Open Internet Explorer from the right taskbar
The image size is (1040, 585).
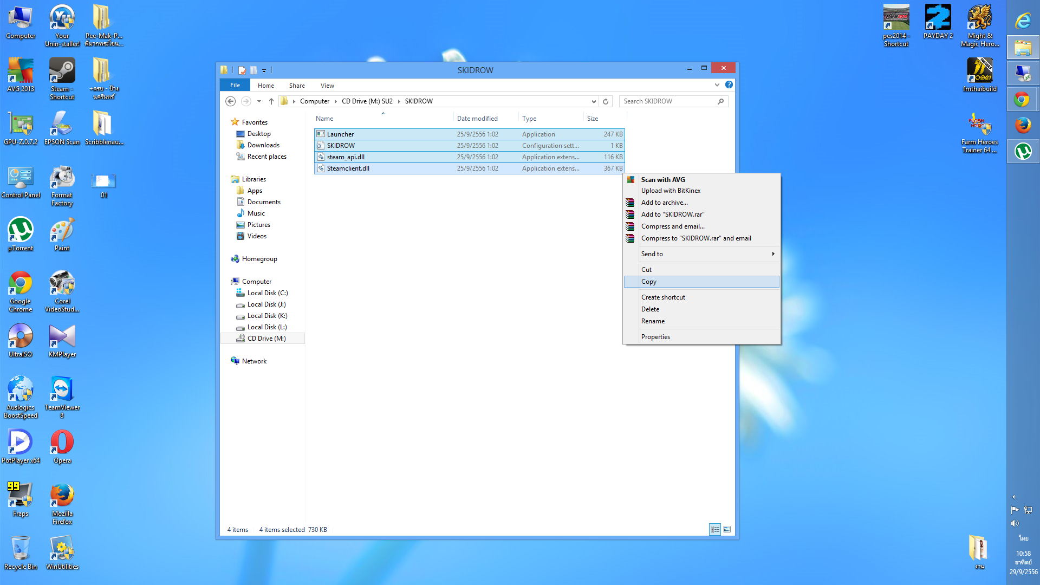(x=1023, y=21)
